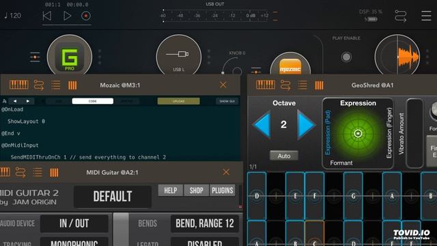Open the HELP tab in MIDI Guitar
The image size is (437, 246).
(171, 190)
